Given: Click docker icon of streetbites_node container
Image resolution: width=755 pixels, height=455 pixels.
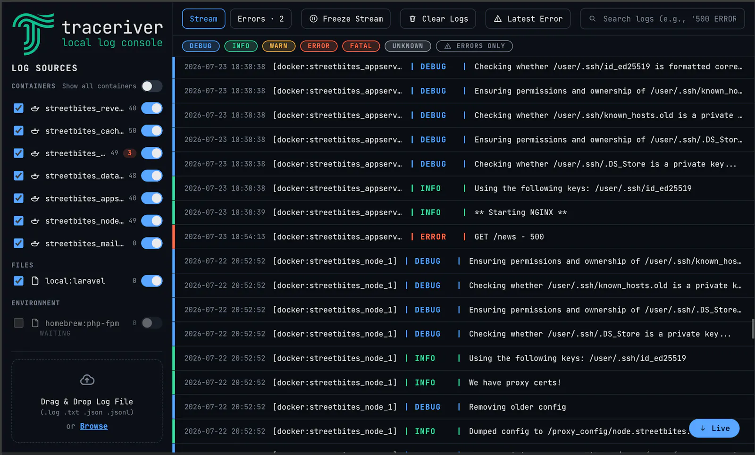Looking at the screenshot, I should (x=35, y=221).
